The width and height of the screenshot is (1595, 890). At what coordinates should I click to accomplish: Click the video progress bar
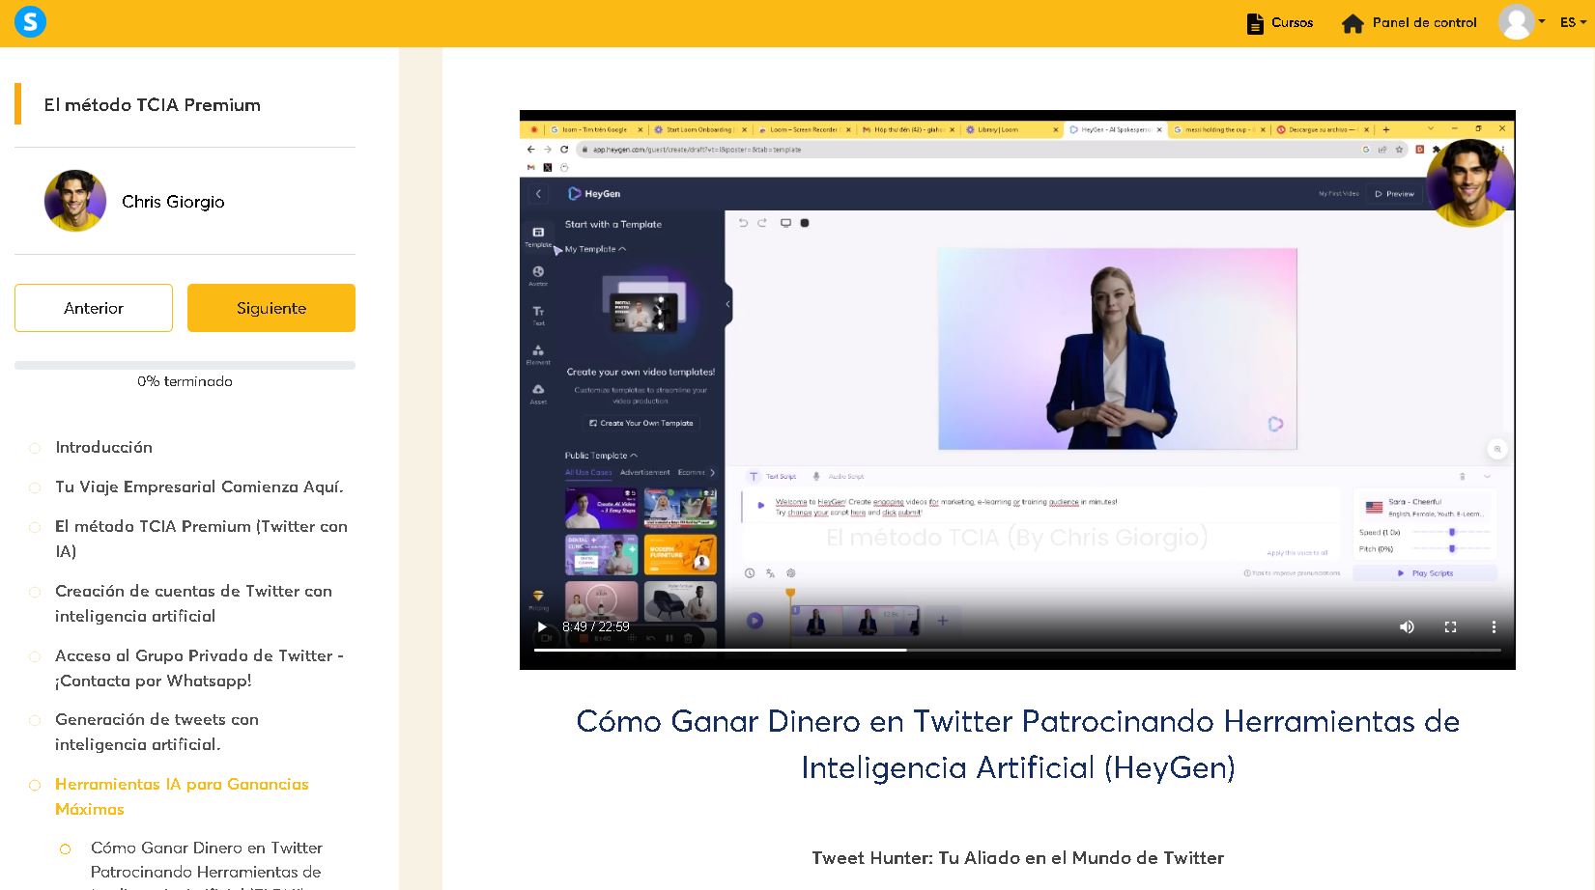pos(1017,650)
